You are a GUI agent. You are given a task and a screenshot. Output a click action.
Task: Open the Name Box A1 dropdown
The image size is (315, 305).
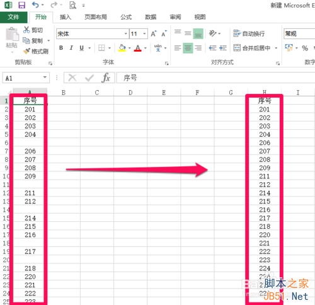coord(45,78)
